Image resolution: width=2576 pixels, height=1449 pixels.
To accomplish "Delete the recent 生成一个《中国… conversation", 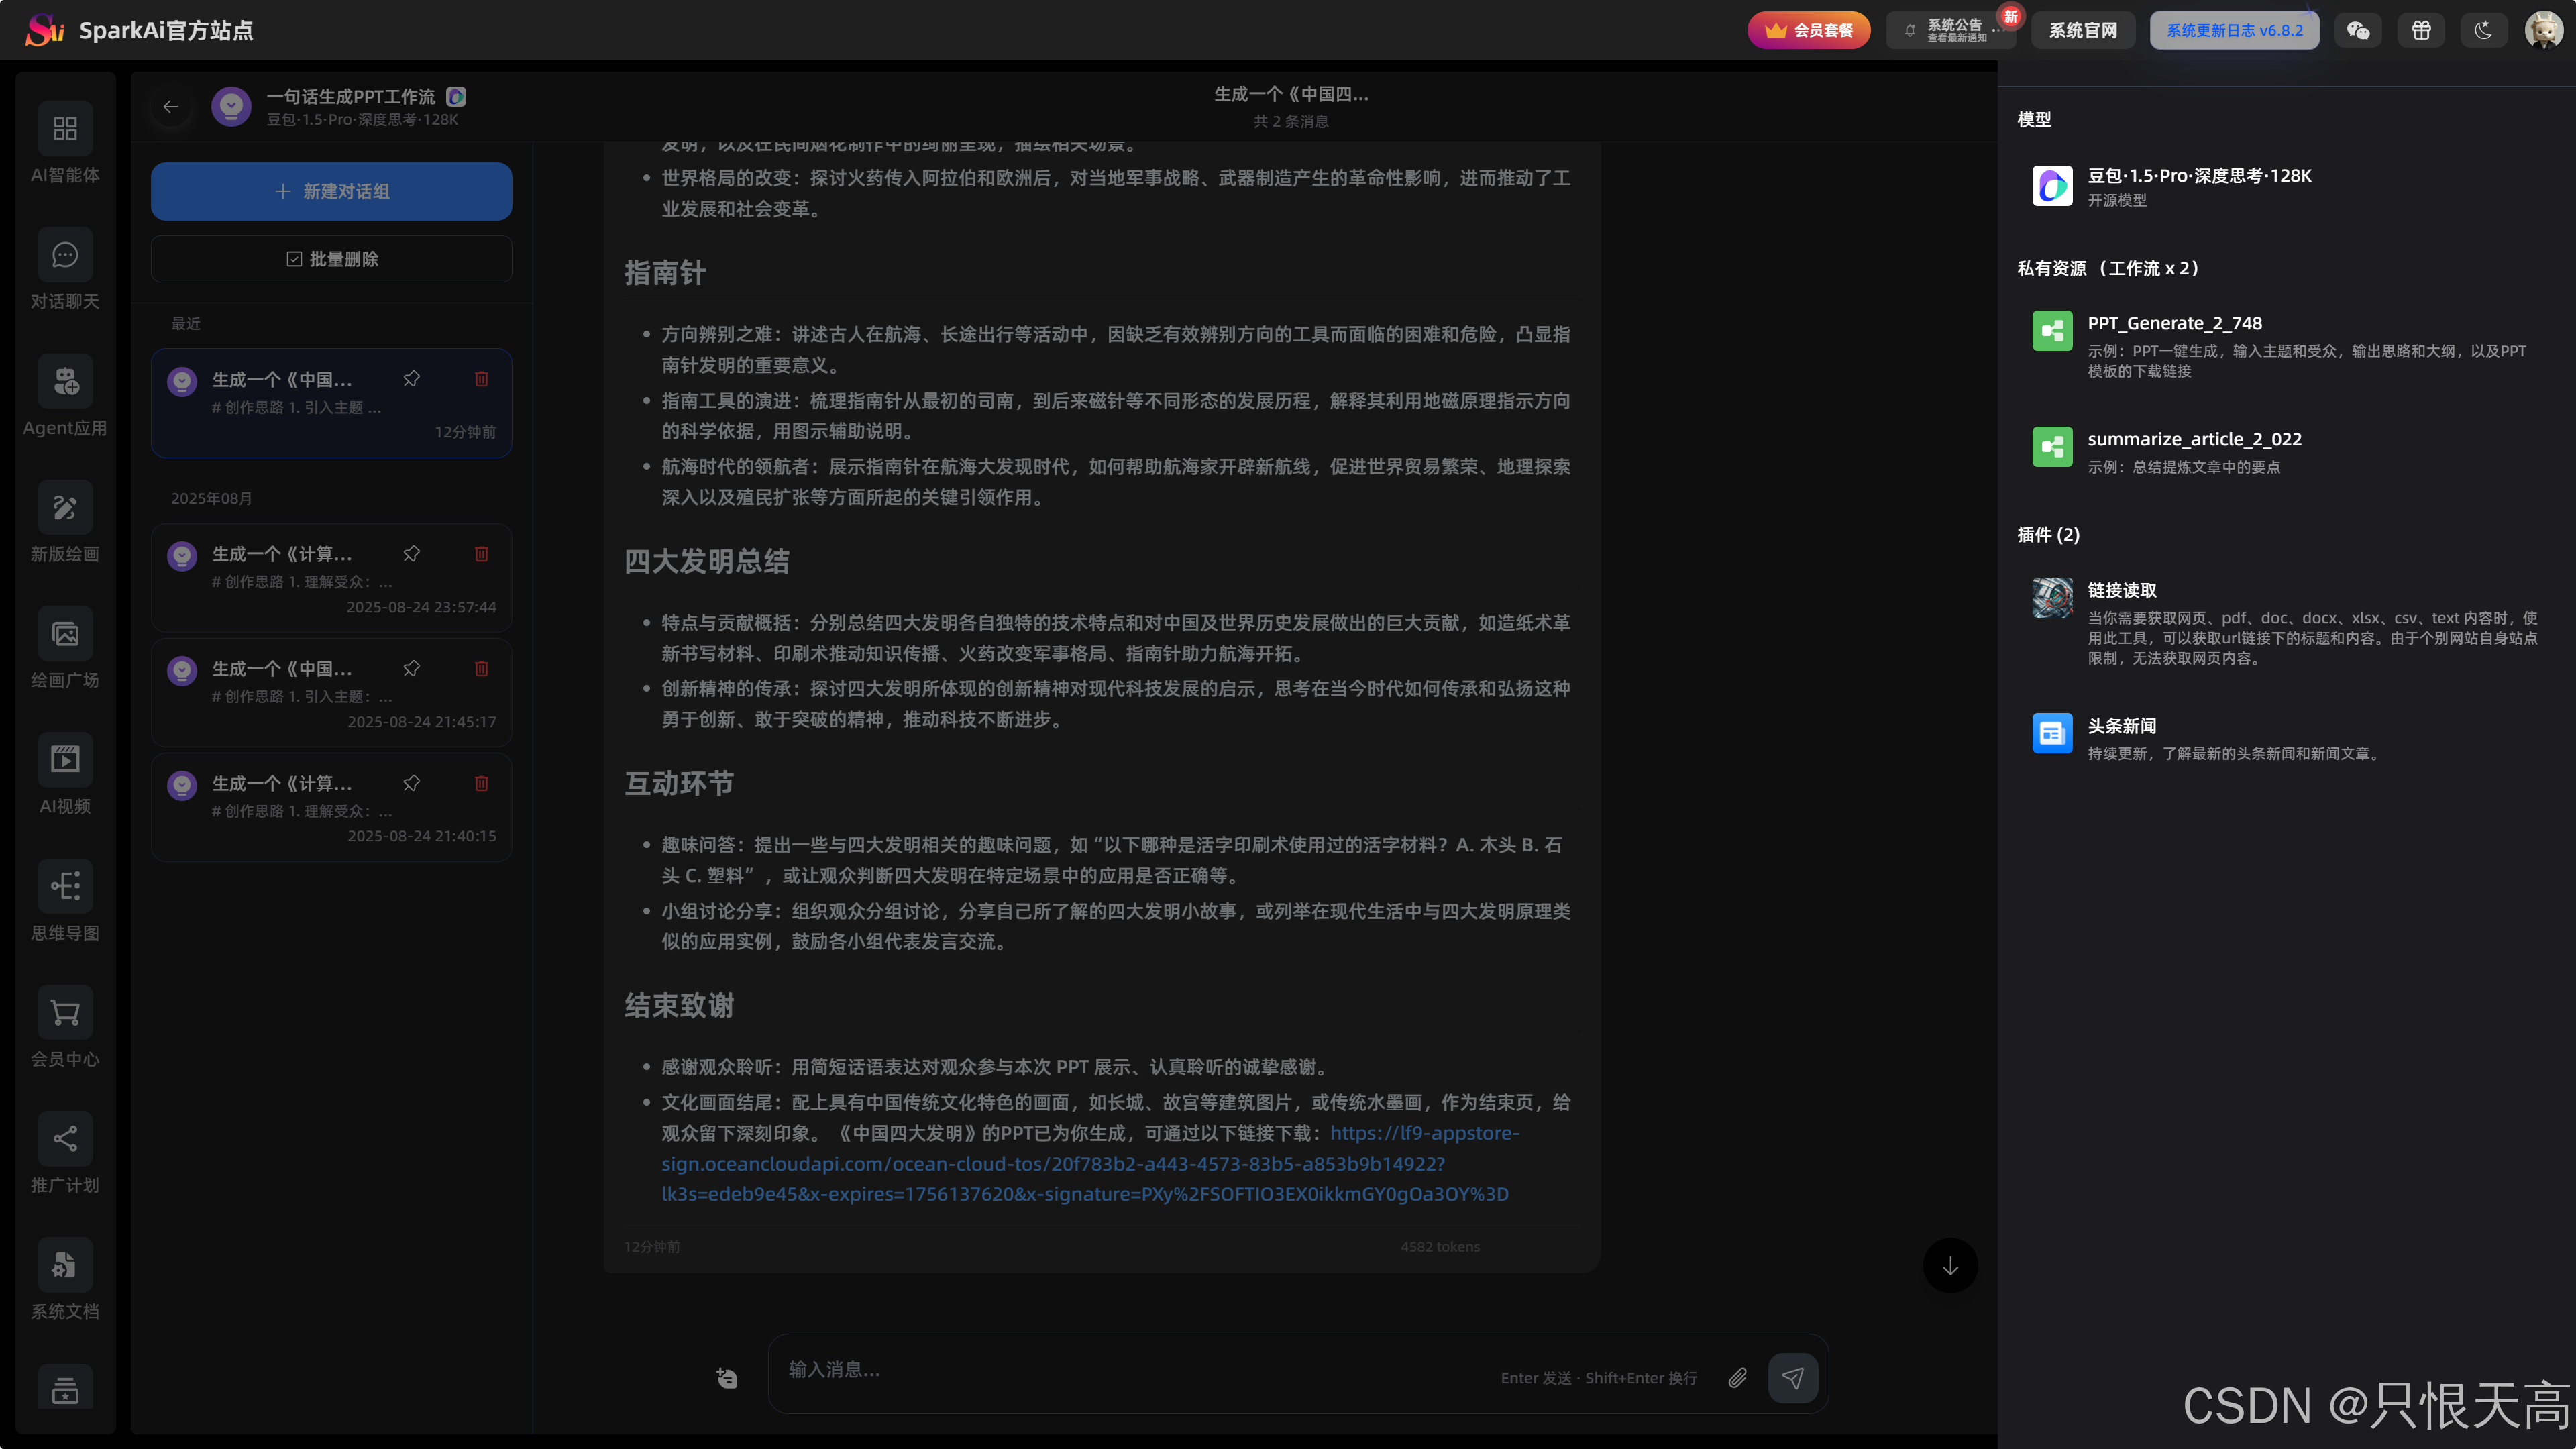I will point(481,378).
